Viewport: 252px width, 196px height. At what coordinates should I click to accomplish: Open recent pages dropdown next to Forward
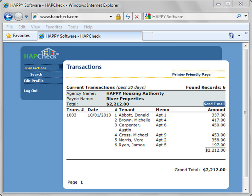pos(26,16)
